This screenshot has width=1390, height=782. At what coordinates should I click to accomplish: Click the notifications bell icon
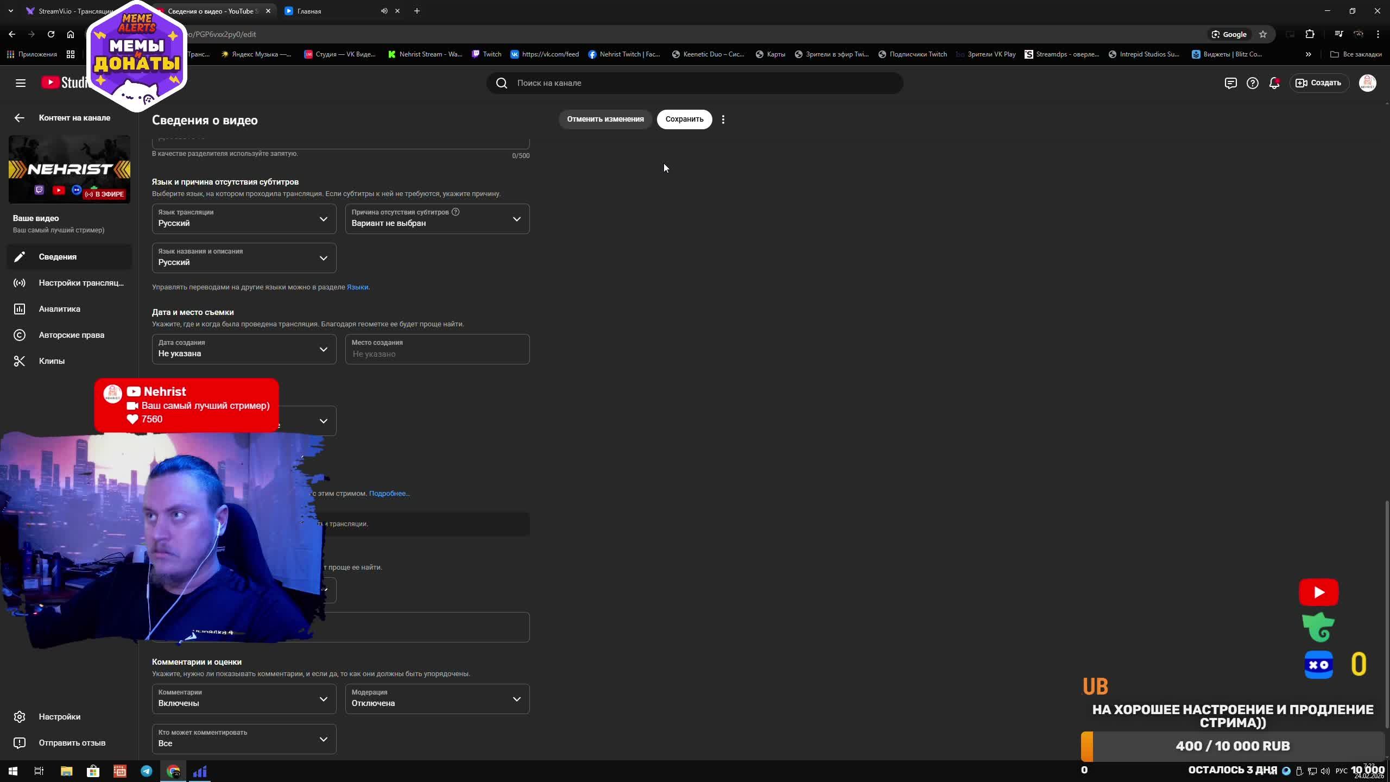pos(1274,83)
